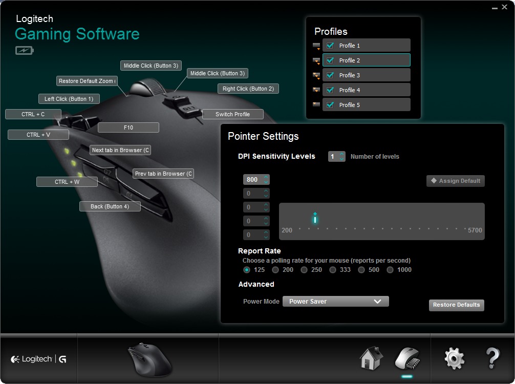
Task: Select the 1000 reports per second radio button
Action: [x=390, y=270]
